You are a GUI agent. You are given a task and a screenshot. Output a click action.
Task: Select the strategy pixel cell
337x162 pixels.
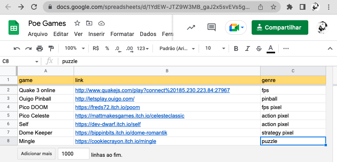tap(293, 133)
